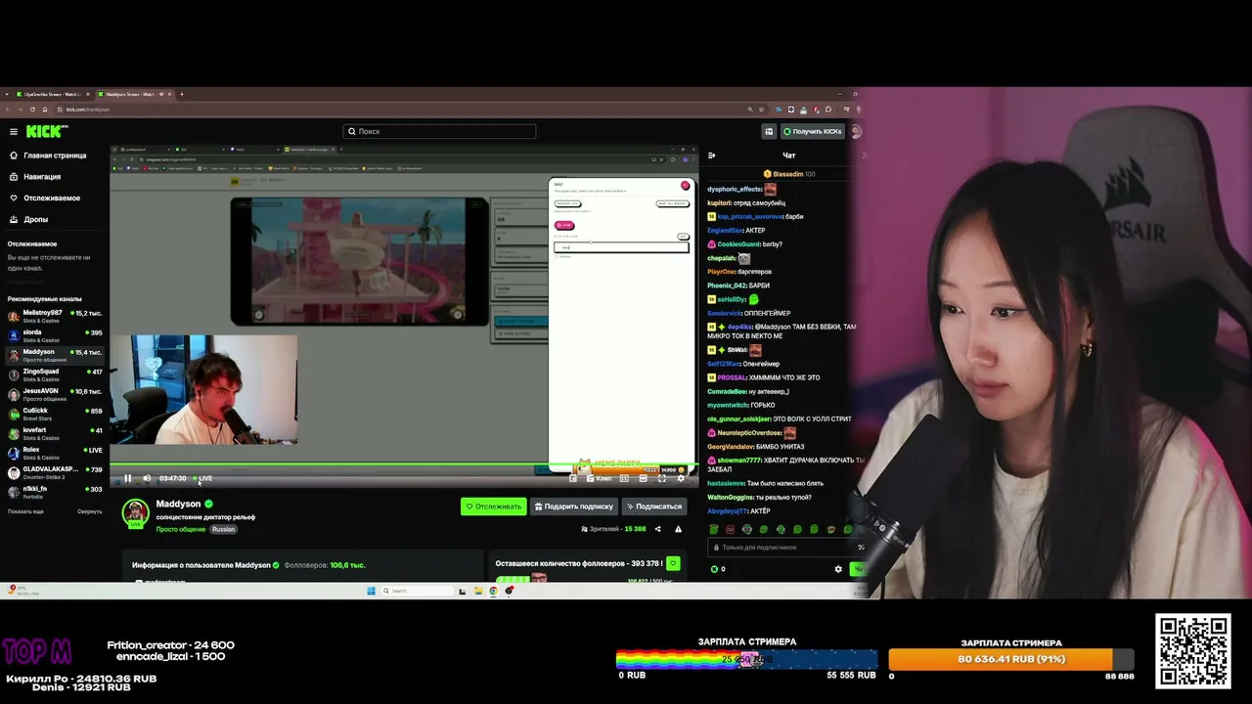Image resolution: width=1252 pixels, height=704 pixels.
Task: Pause the Maddyson stream
Action: point(127,478)
